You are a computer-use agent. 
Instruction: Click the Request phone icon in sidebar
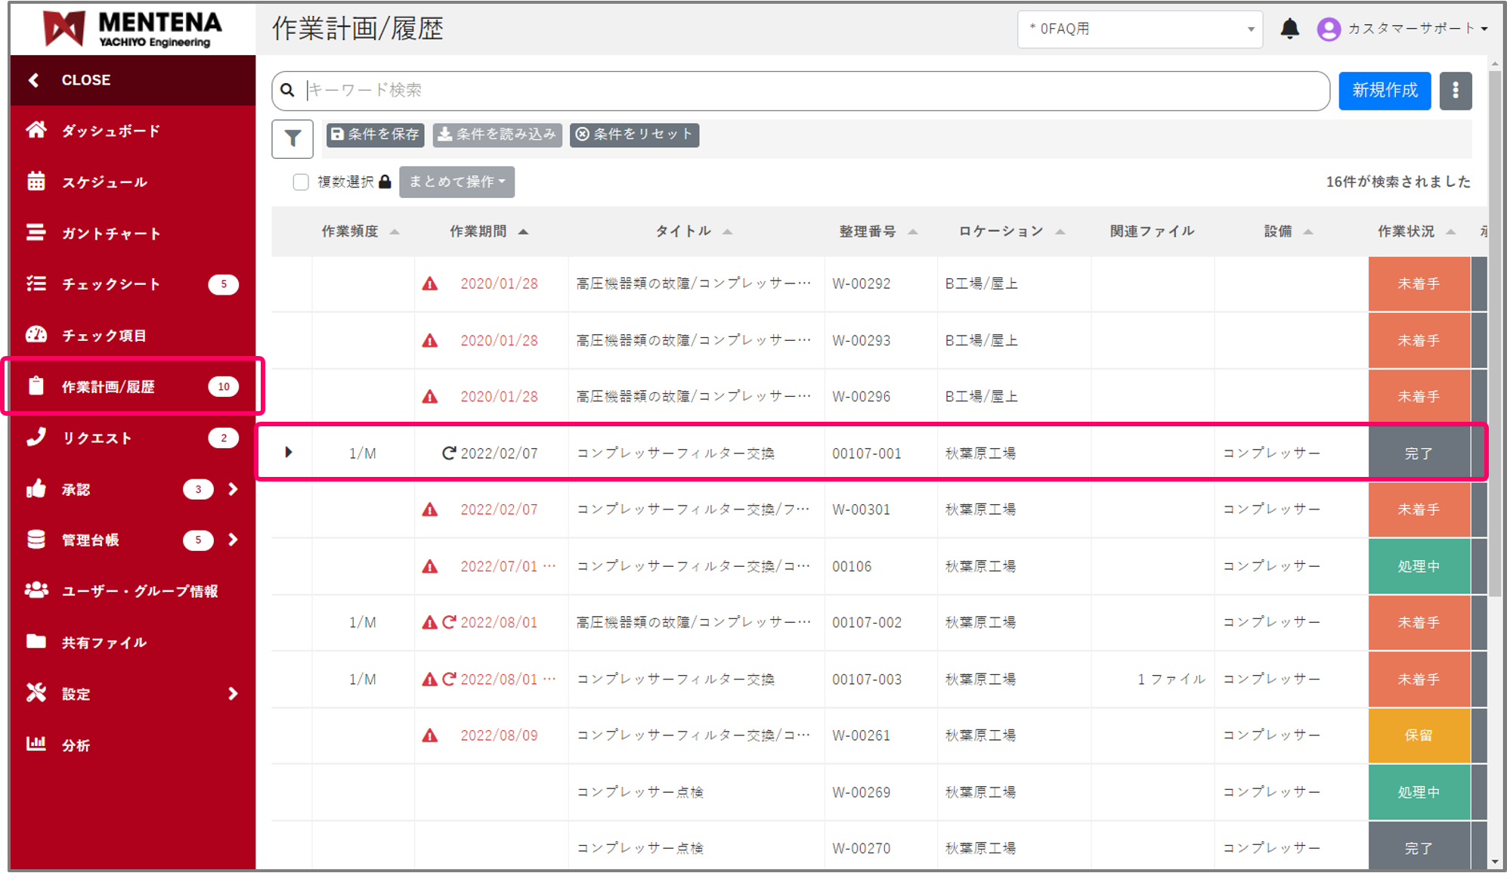click(36, 437)
